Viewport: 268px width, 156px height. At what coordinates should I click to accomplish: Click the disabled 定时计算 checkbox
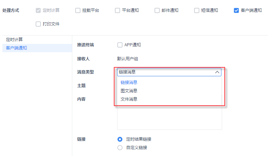(38, 10)
